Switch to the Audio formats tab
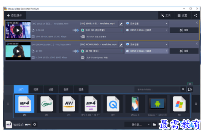 point(66,89)
